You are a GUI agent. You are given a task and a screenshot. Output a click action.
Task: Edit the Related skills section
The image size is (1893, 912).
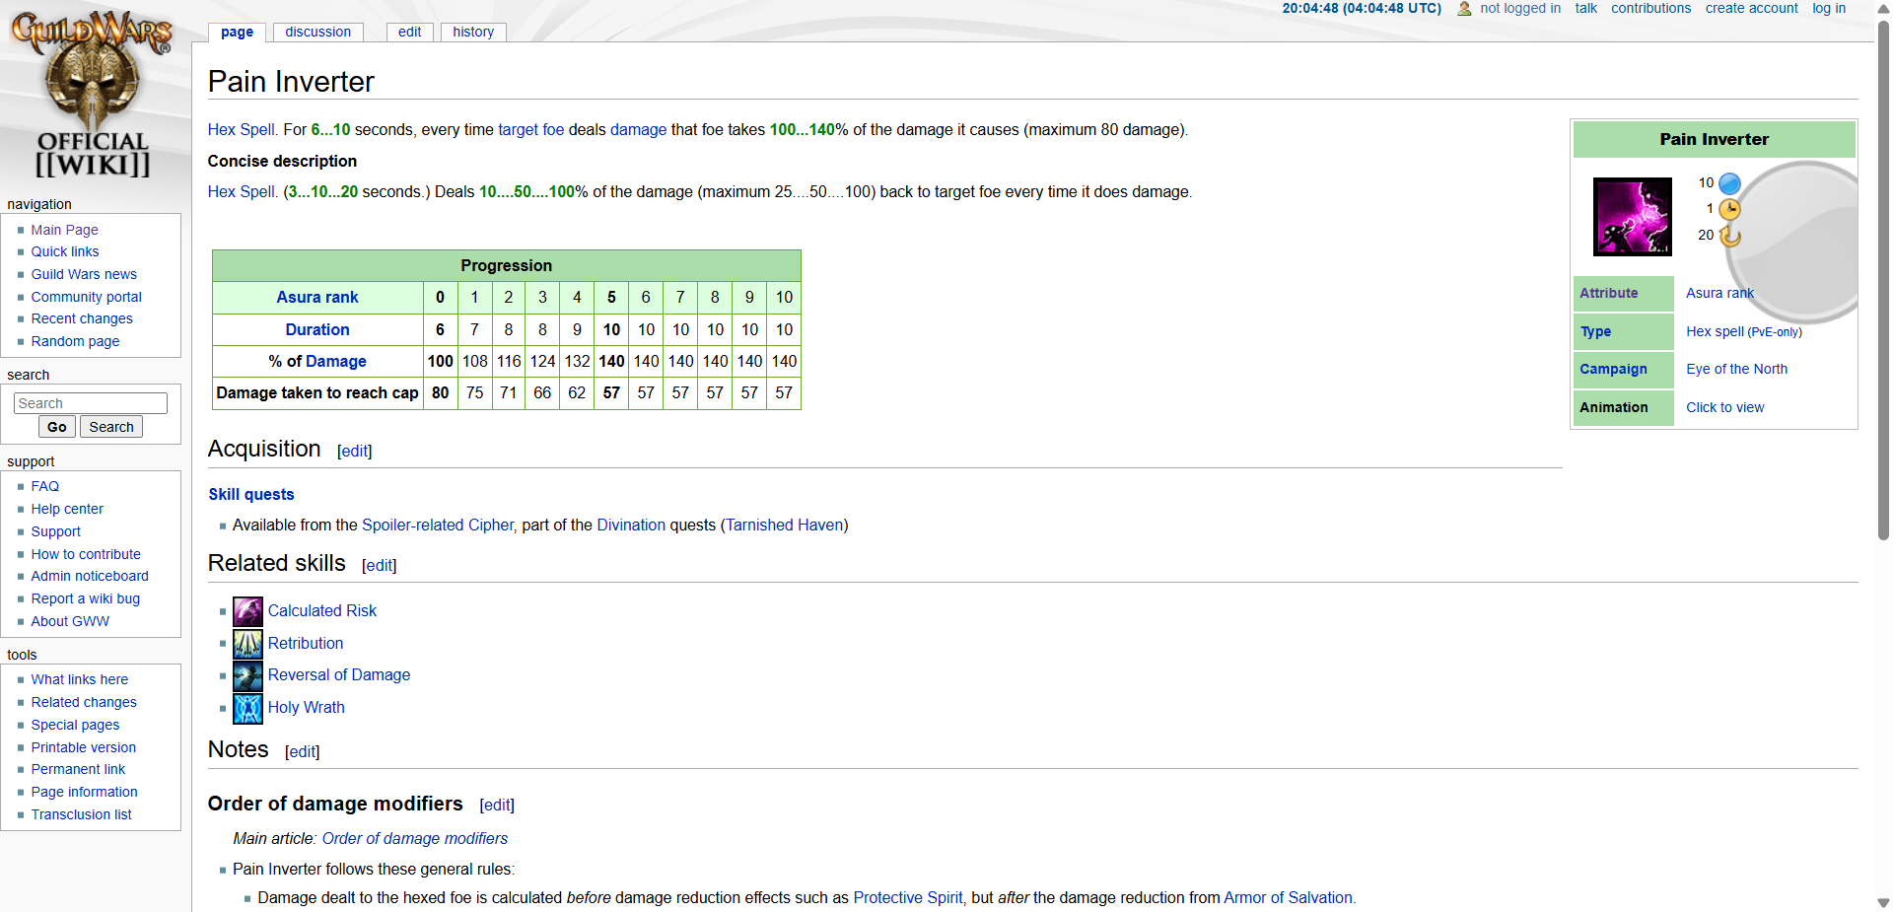pos(379,565)
